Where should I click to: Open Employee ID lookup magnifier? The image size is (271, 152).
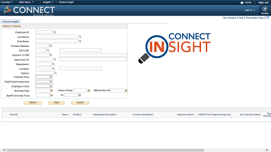pyautogui.click(x=55, y=32)
